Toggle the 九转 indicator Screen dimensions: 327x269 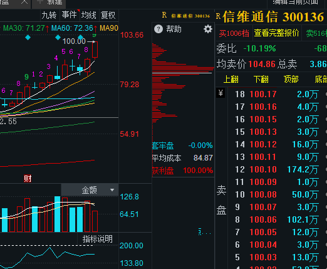pos(49,15)
